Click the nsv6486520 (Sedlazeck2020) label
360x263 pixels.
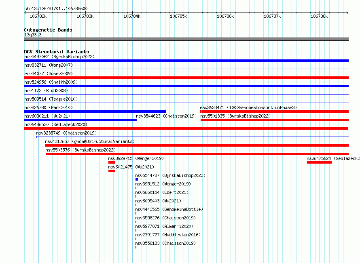coord(56,124)
